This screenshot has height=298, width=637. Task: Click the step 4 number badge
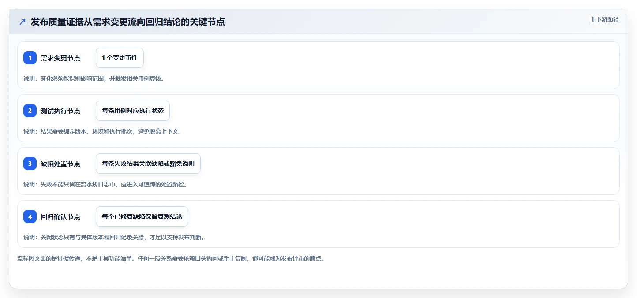point(30,216)
